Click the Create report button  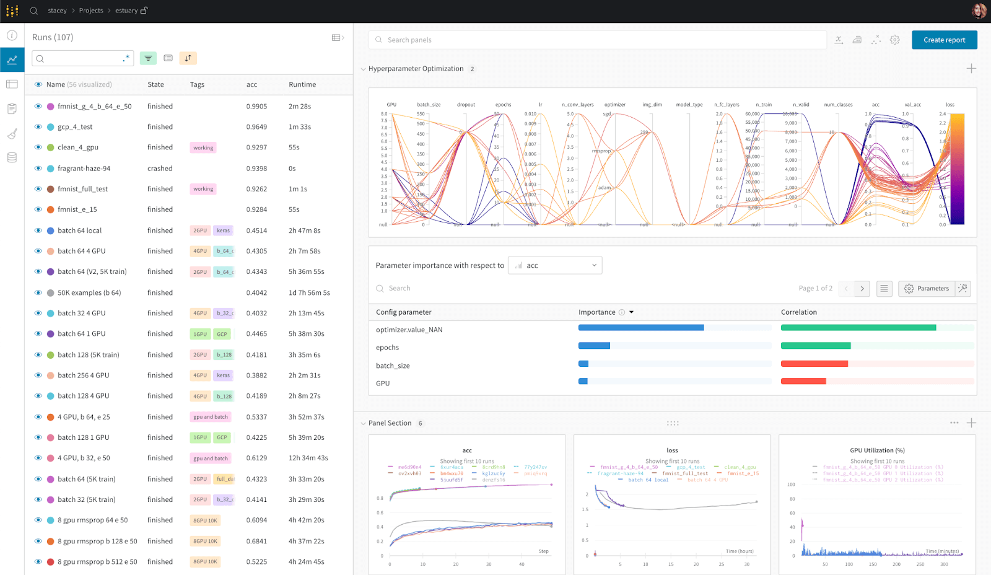(x=944, y=40)
